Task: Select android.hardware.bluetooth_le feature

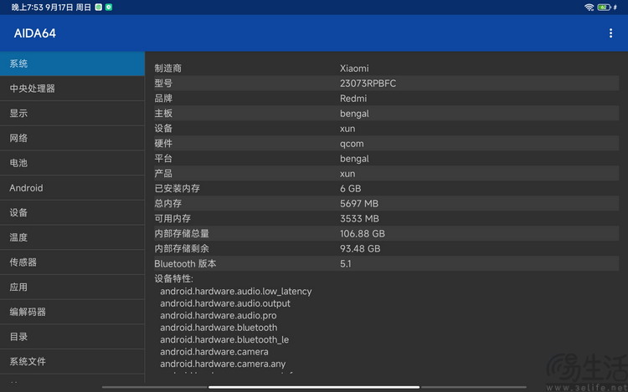Action: (224, 339)
